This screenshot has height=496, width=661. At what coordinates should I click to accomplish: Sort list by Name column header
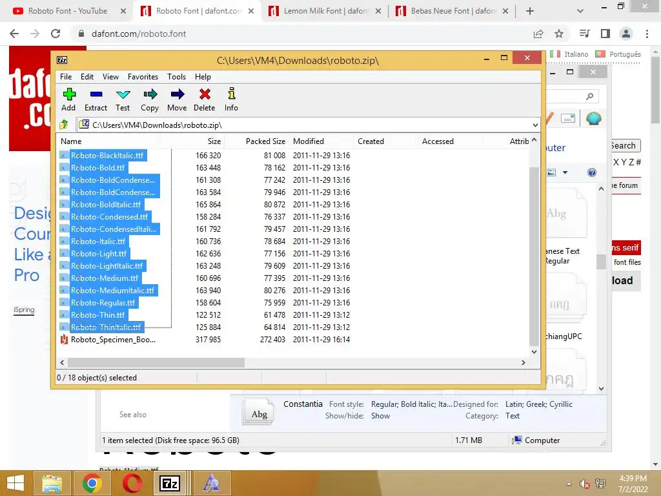[108, 141]
